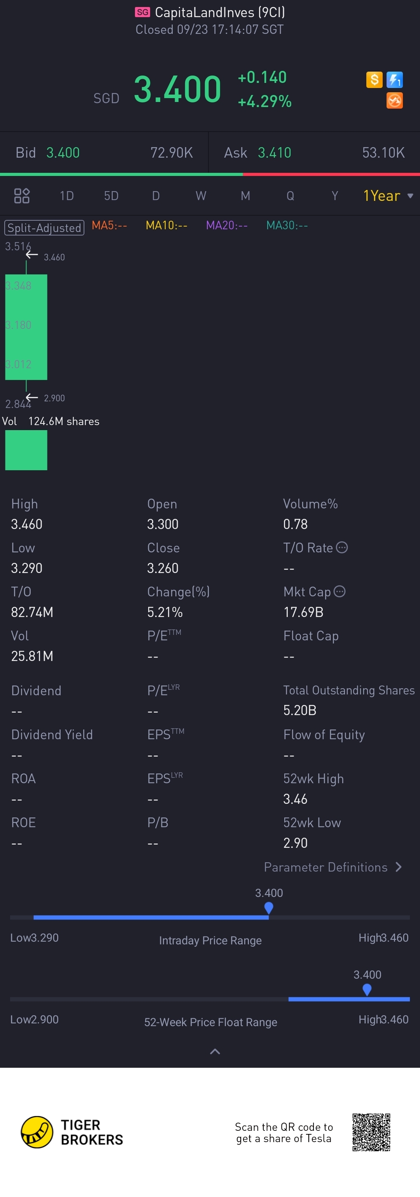Expand Parameter Definitions with the chevron
Image resolution: width=420 pixels, height=1197 pixels.
pos(398,867)
